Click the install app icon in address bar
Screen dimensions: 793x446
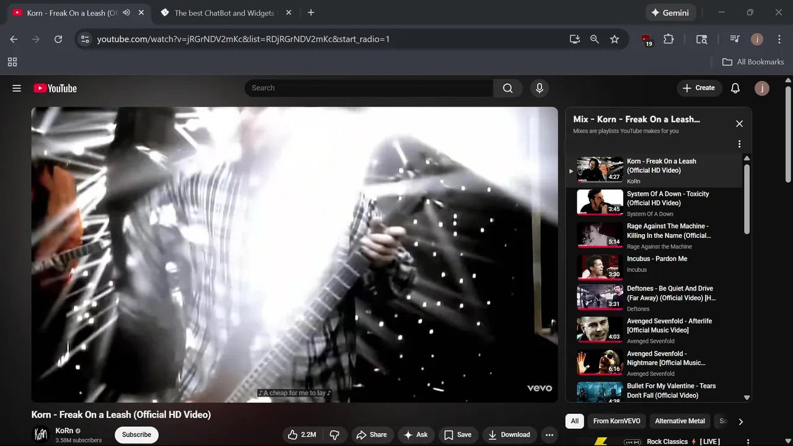pos(574,39)
